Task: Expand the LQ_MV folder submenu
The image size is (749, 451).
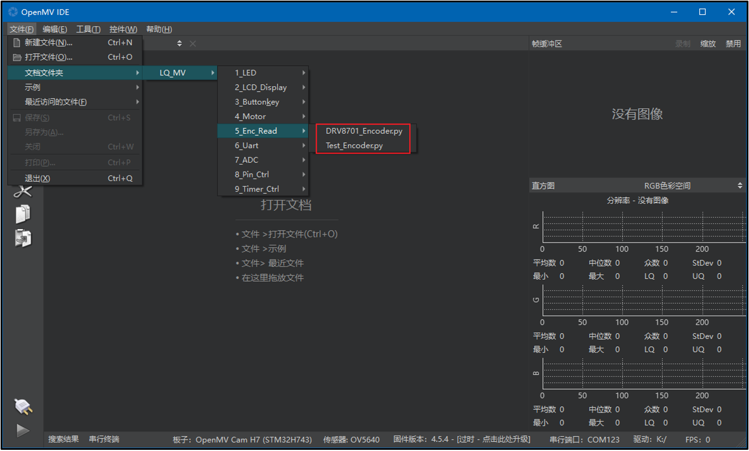Action: pos(180,73)
